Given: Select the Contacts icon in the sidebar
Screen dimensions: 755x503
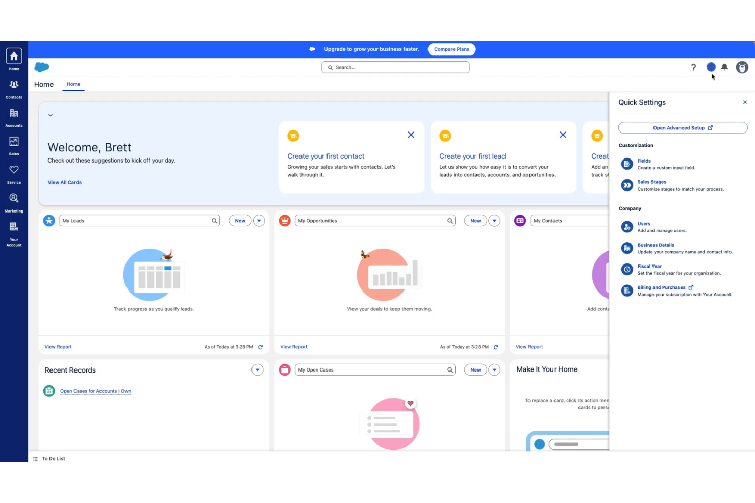Looking at the screenshot, I should [x=13, y=88].
